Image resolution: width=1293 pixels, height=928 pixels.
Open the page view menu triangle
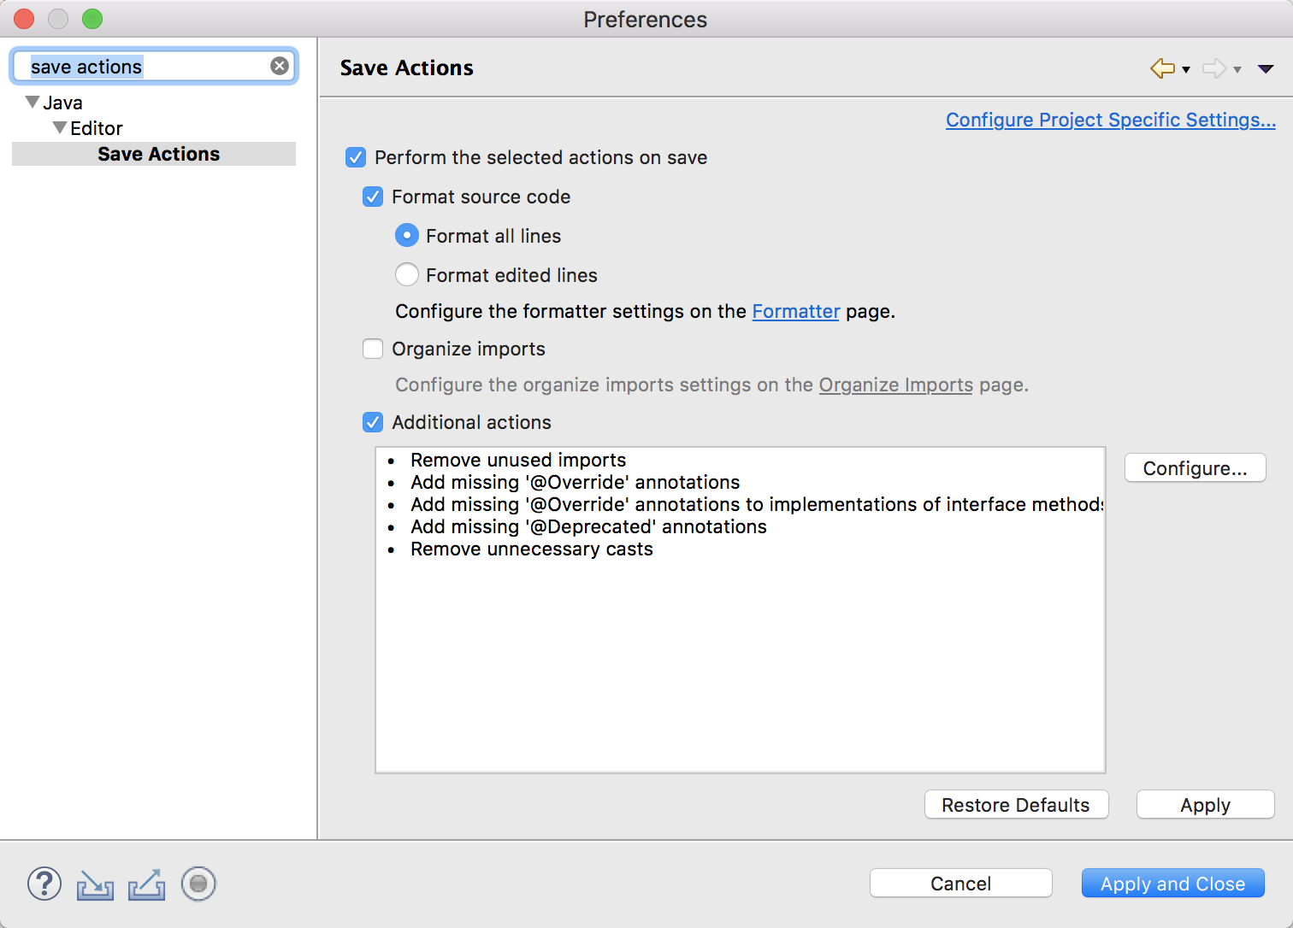1266,69
